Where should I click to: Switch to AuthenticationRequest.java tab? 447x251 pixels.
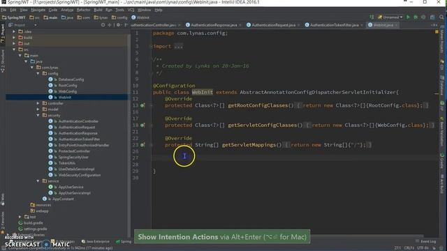click(x=273, y=25)
